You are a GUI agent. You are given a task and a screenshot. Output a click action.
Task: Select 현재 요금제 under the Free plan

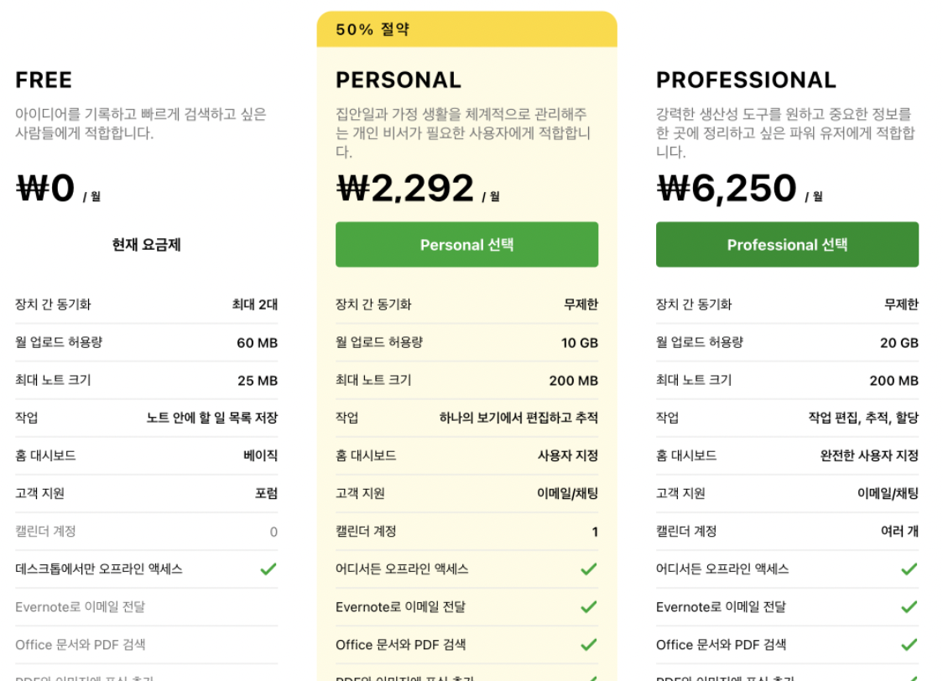(x=146, y=244)
